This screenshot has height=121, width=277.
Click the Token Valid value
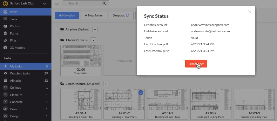tap(194, 38)
